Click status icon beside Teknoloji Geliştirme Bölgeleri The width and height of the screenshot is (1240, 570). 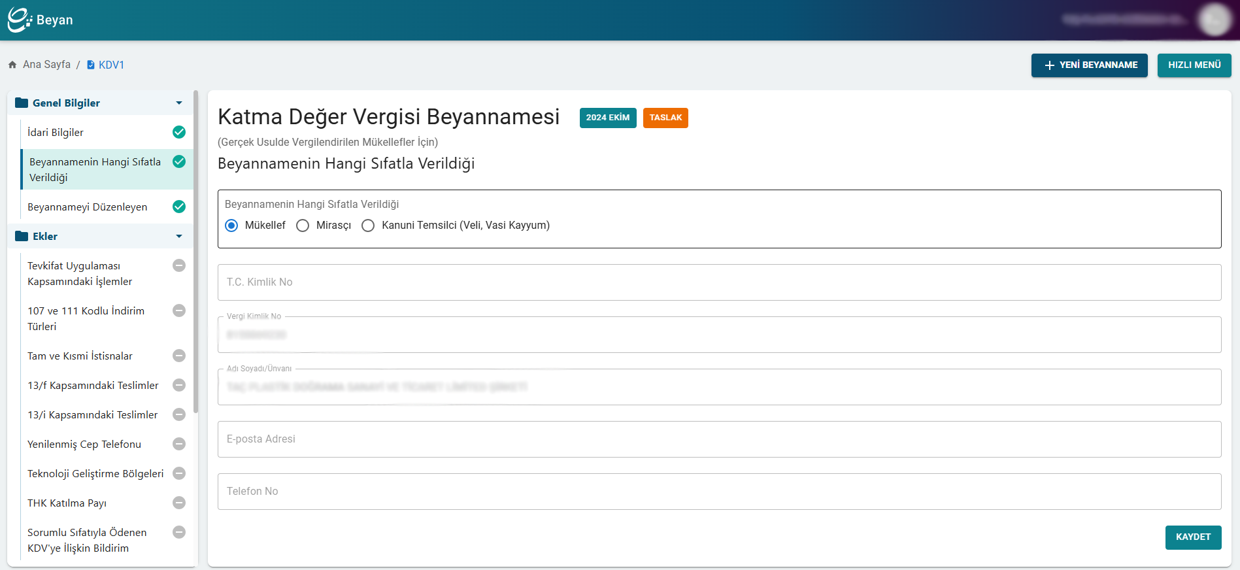179,473
